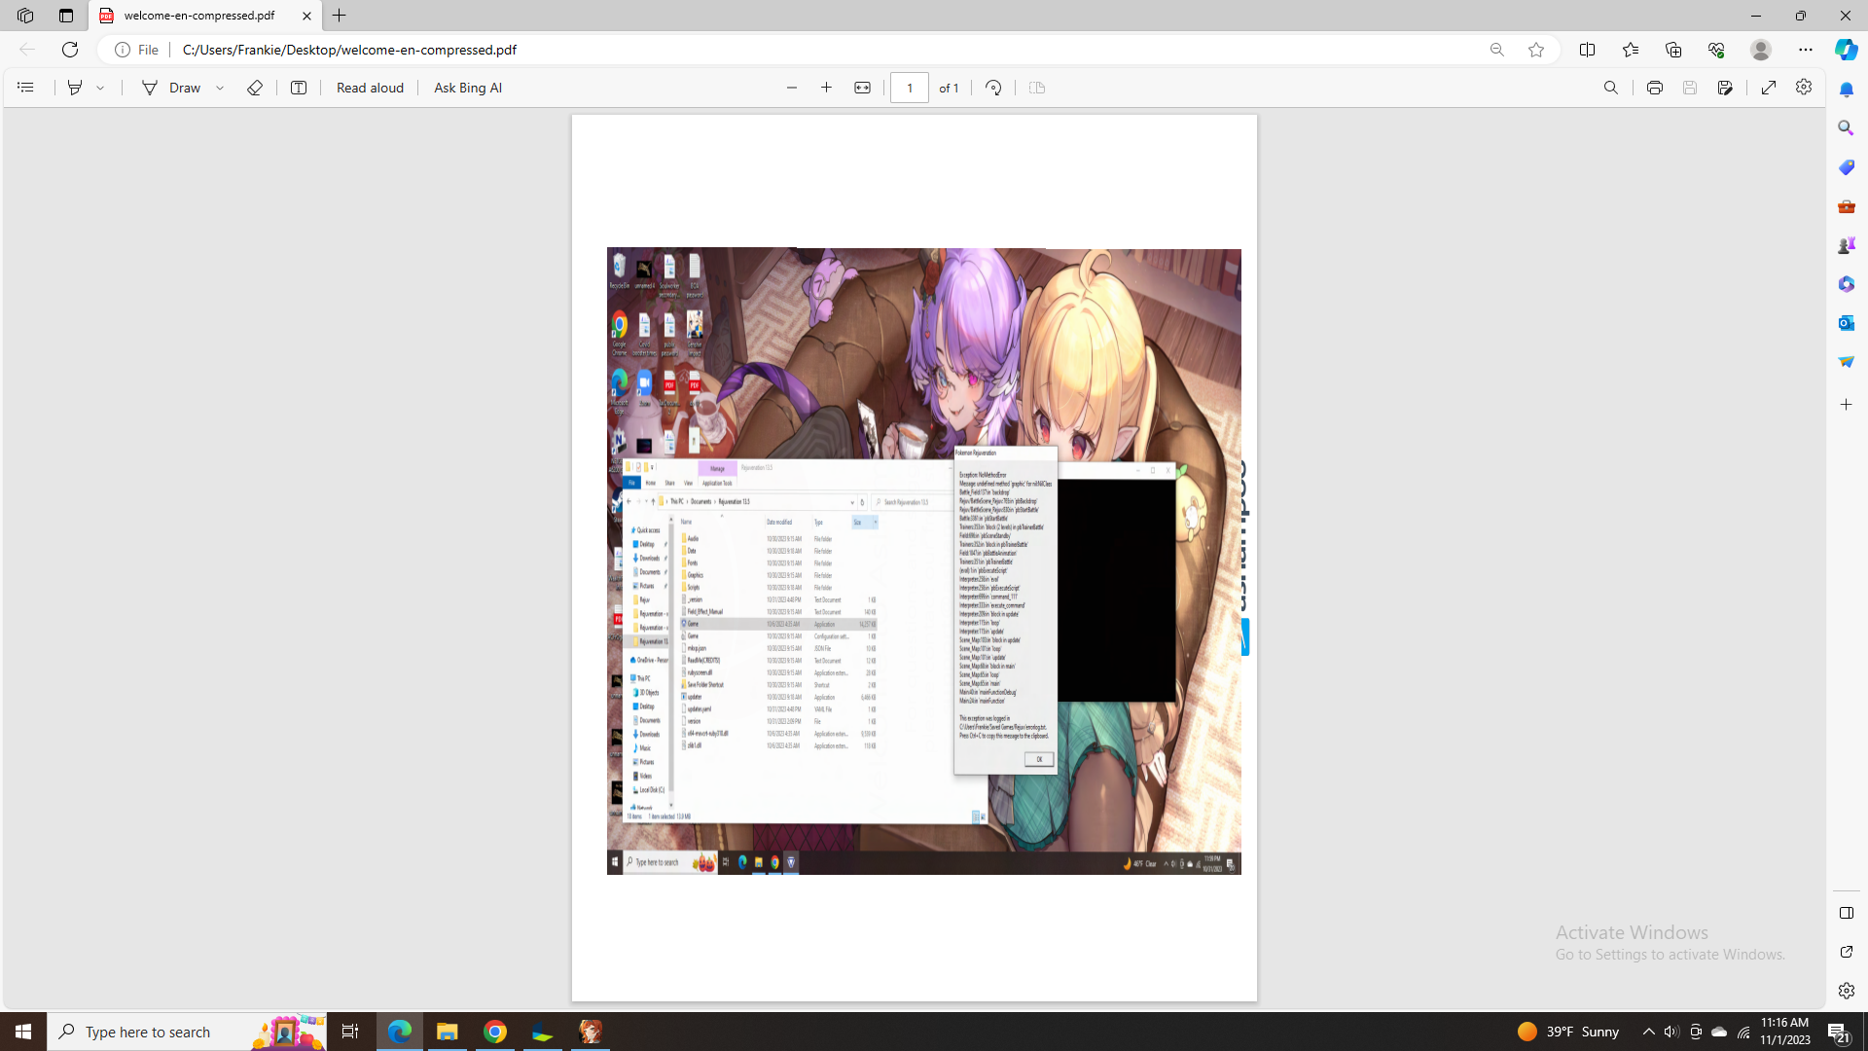Expand the Draw options dropdown arrow

tap(221, 88)
